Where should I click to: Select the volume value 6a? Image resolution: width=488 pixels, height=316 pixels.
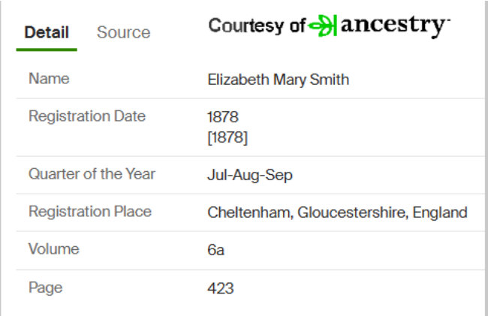tap(215, 250)
